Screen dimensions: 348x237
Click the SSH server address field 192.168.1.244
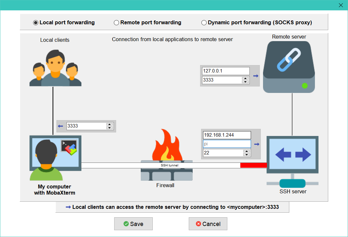coord(227,135)
